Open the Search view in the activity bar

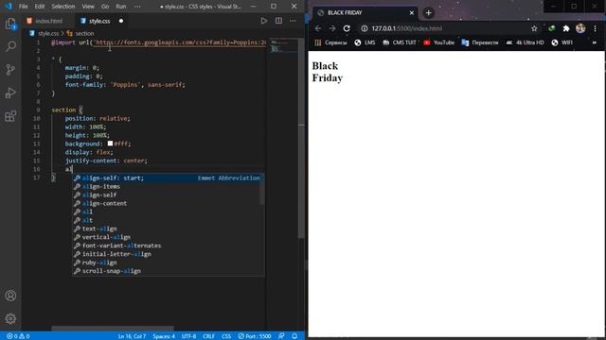point(10,46)
